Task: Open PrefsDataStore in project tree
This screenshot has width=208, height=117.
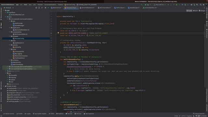Action: 19,58
